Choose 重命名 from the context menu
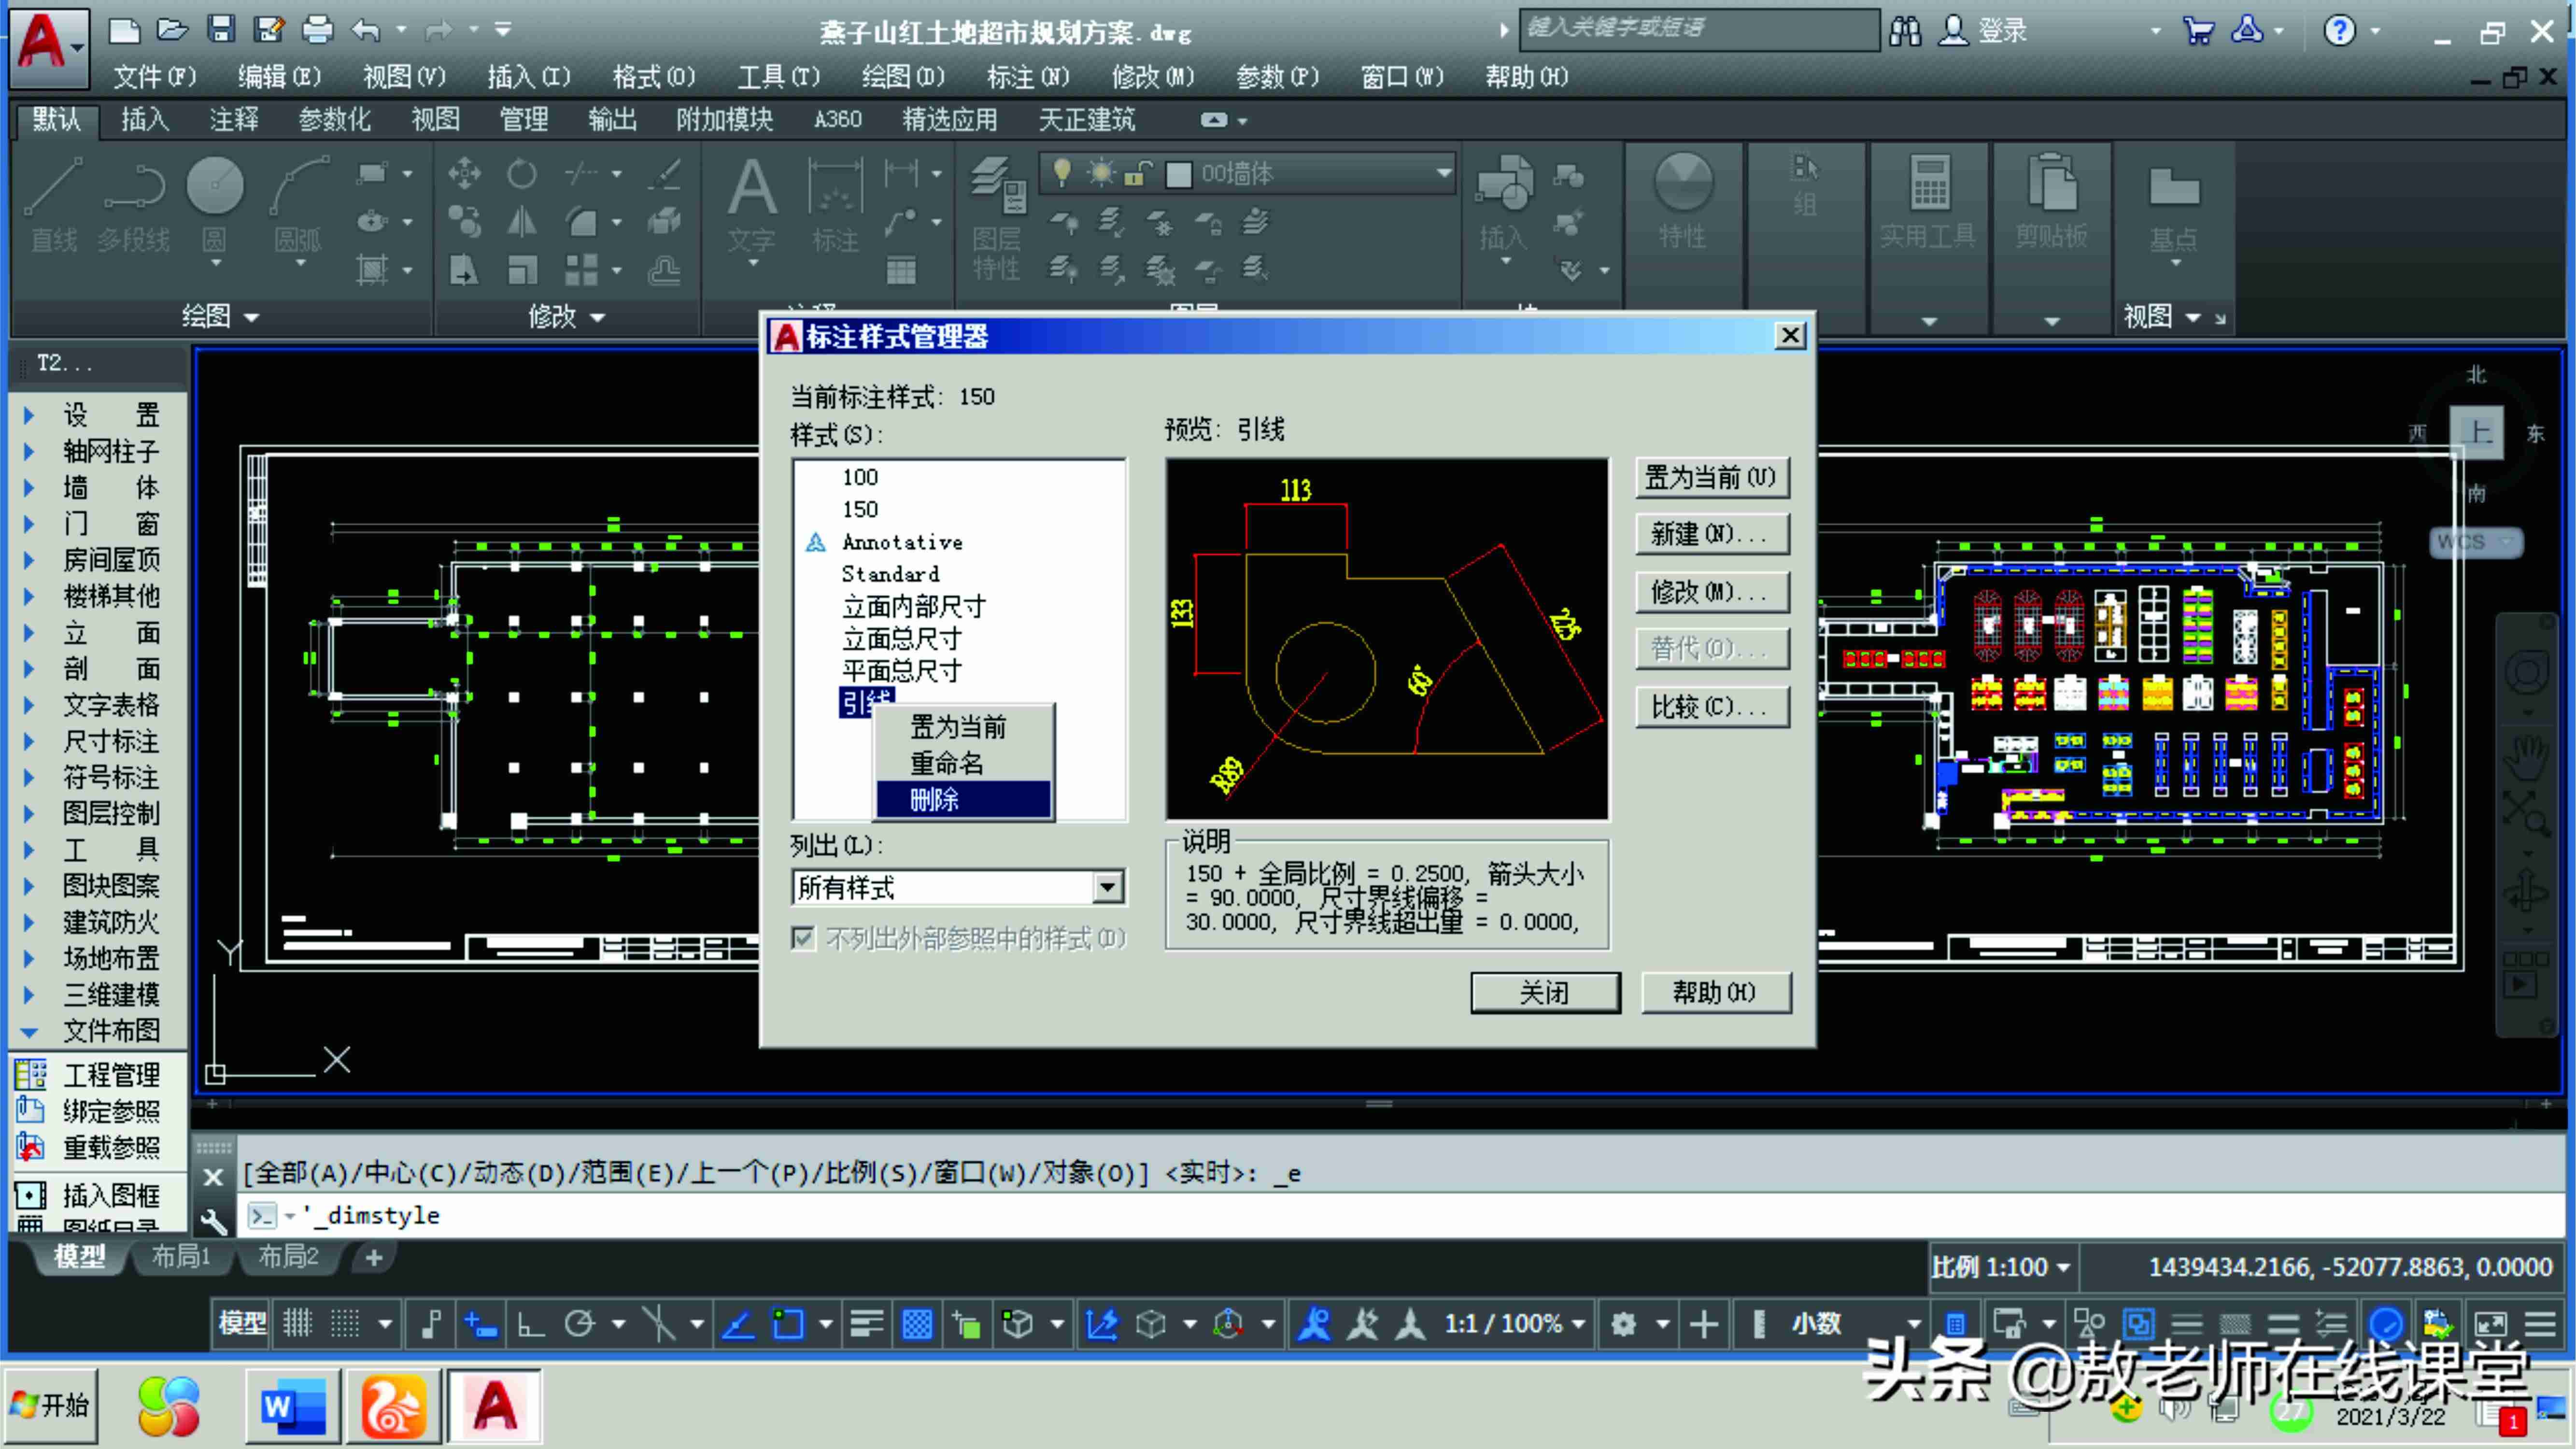The image size is (2576, 1449). click(x=964, y=763)
